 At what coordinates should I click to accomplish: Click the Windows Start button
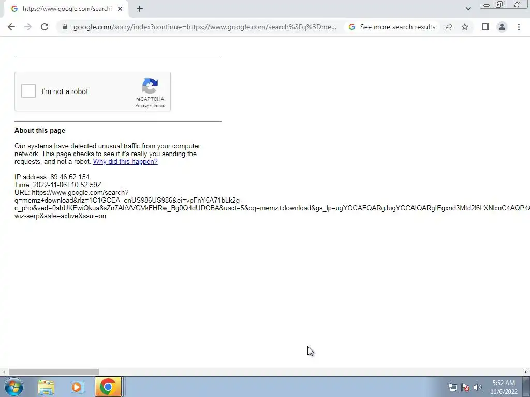(x=13, y=387)
